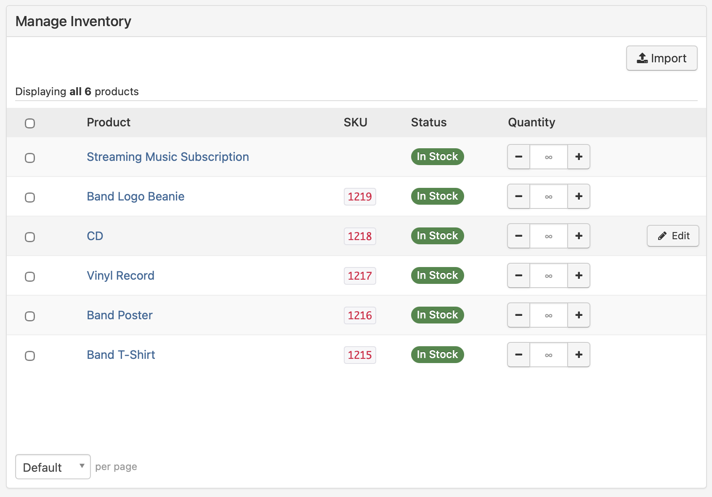This screenshot has width=712, height=497.
Task: Open Band T-Shirt product link
Action: click(x=121, y=355)
